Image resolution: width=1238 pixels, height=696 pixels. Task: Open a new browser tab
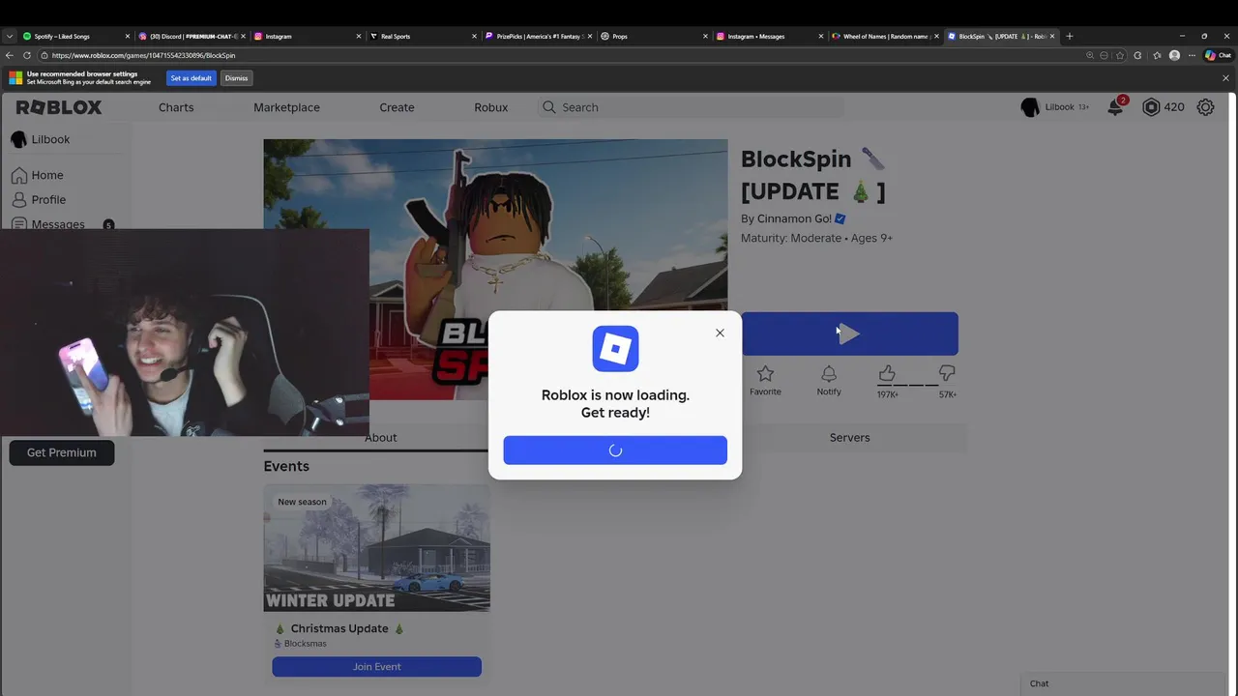[x=1069, y=36]
